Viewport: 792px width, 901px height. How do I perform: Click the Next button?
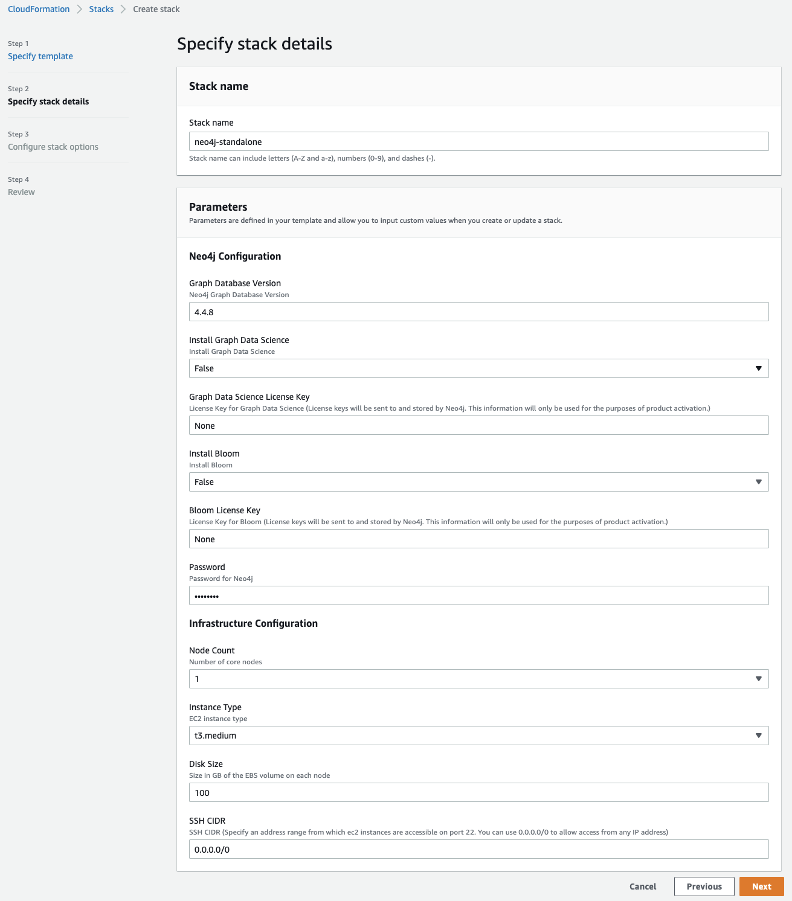tap(761, 886)
